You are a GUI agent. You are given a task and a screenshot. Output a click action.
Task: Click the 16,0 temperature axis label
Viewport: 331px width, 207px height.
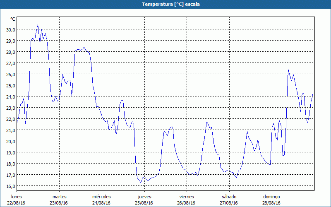pos(10,186)
